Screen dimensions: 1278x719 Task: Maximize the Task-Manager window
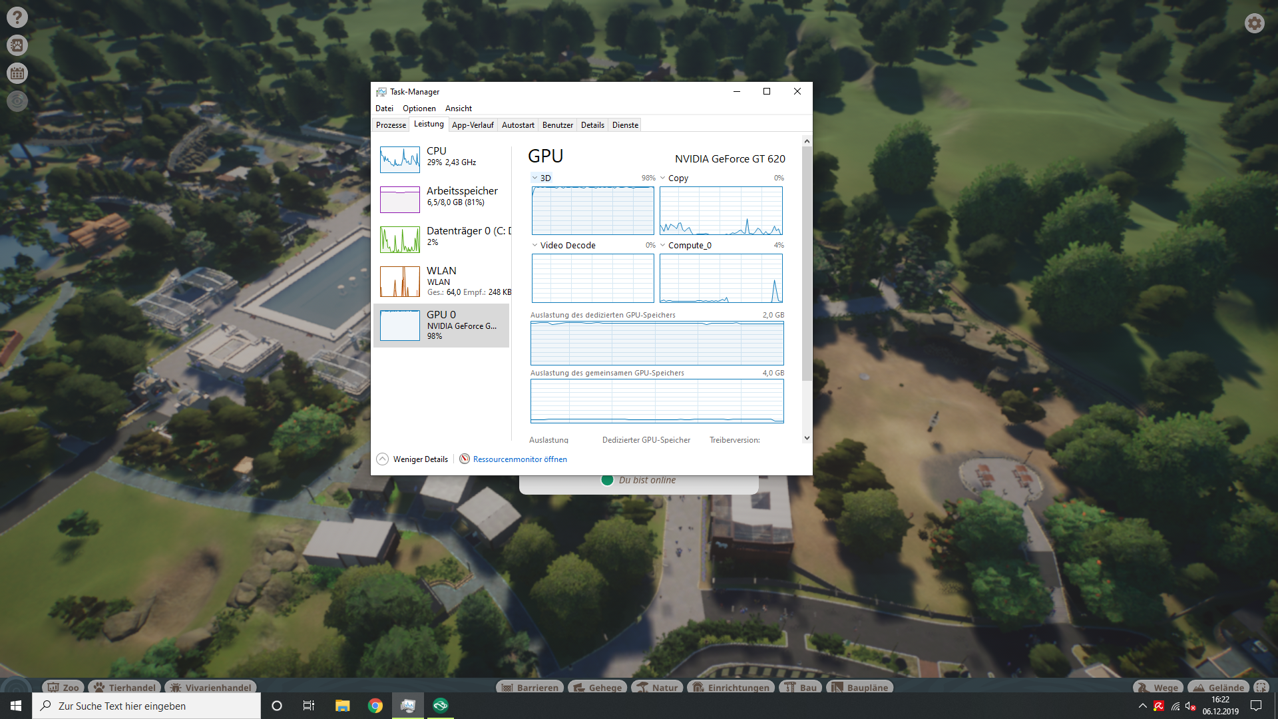pyautogui.click(x=767, y=92)
